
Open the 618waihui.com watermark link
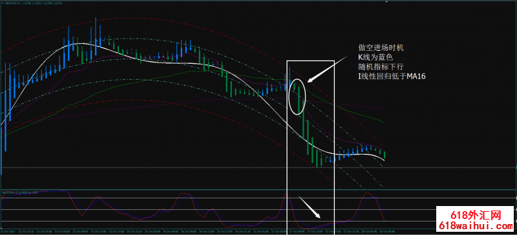pos(476,226)
